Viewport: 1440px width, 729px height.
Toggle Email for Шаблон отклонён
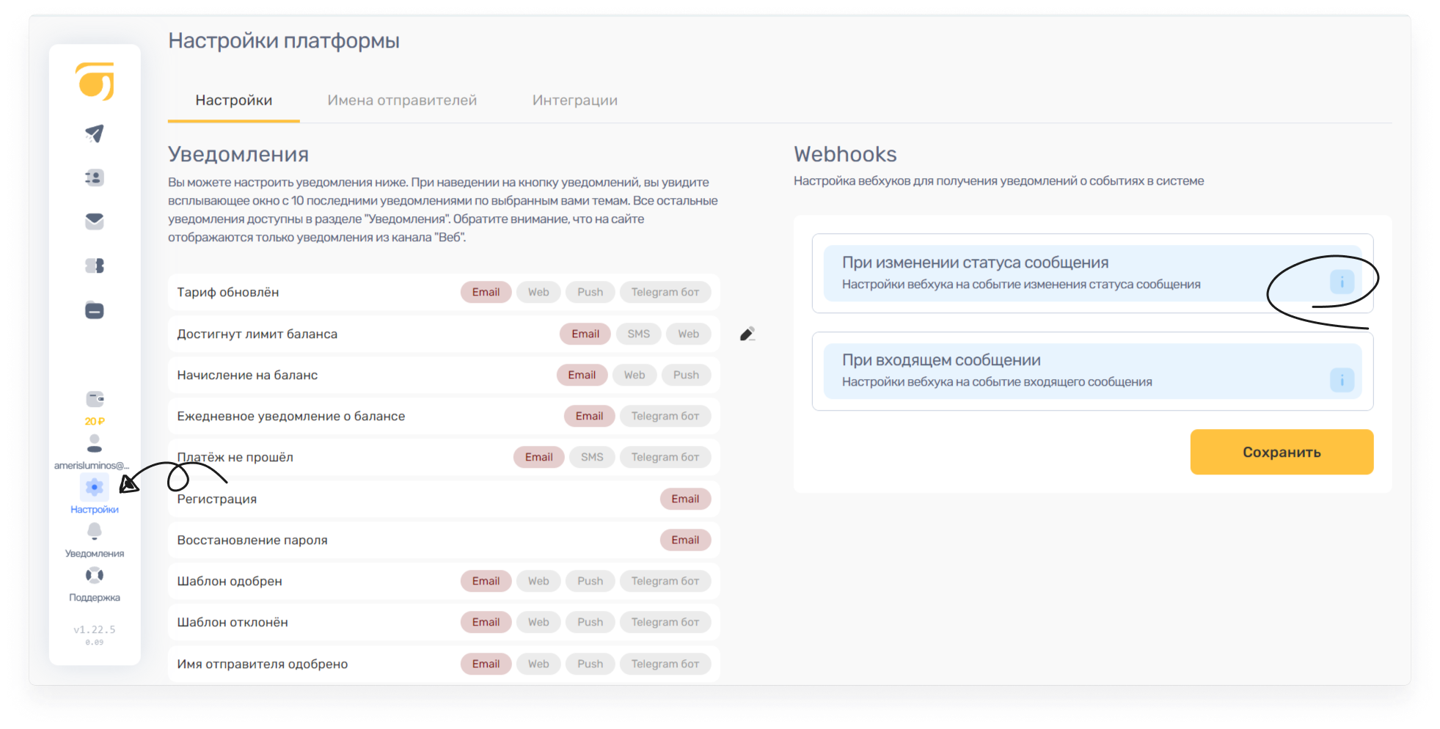[x=486, y=622]
